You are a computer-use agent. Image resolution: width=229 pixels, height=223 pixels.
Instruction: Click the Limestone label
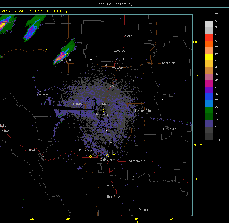click(x=41, y=94)
